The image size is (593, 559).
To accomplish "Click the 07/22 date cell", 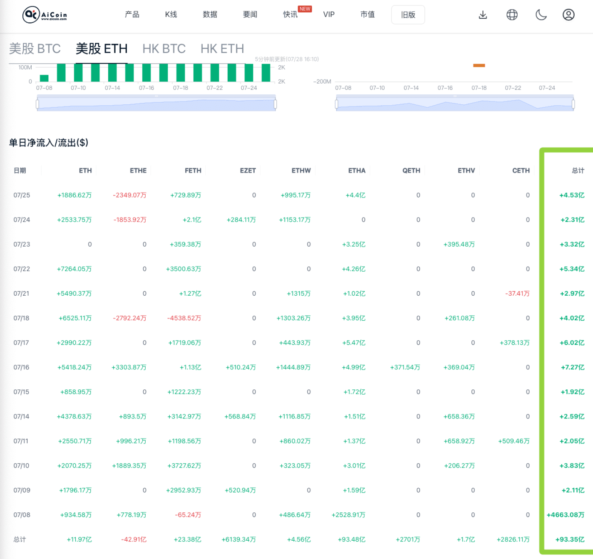I will [22, 269].
